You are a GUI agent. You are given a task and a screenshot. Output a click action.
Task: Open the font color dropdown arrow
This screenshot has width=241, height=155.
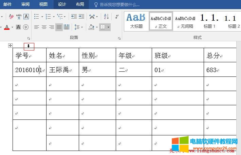(13, 27)
